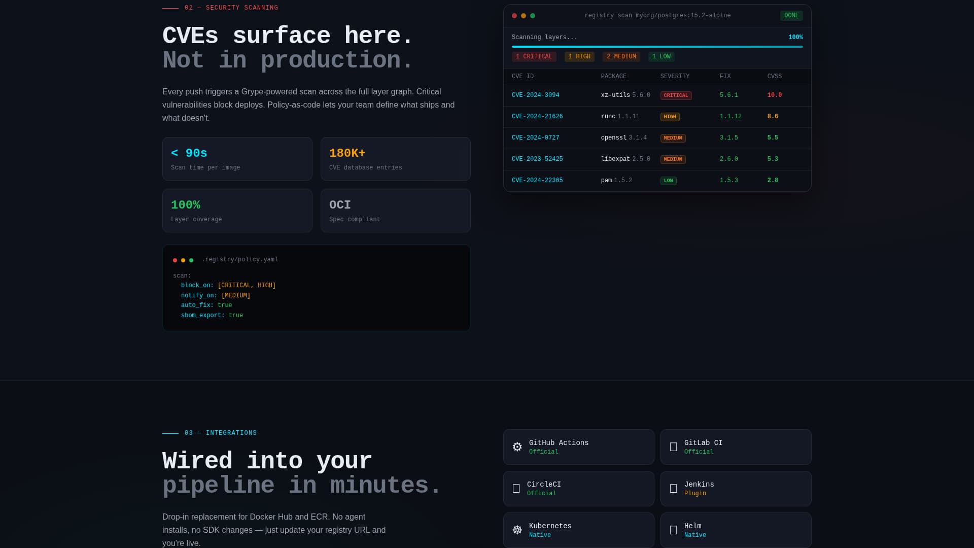974x548 pixels.
Task: Click the GitLab CI card icon
Action: (x=673, y=447)
